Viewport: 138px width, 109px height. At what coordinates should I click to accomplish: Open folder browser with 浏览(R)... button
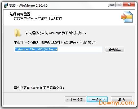114,50
